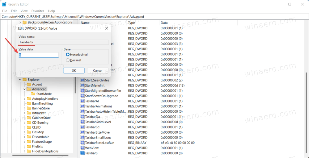Expand the Discardable key
This screenshot has width=309, height=158.
point(24,137)
